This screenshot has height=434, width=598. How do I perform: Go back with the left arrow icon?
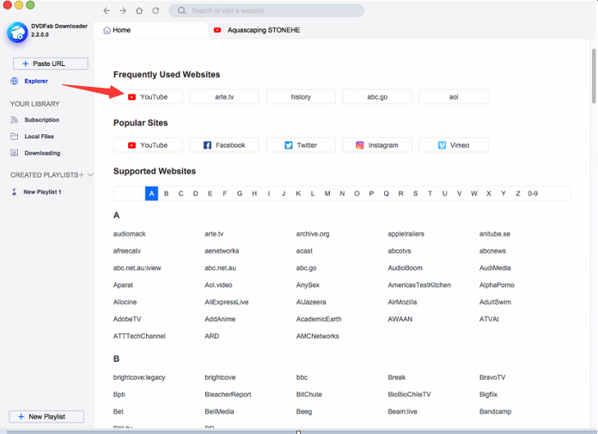(107, 10)
